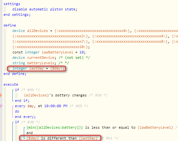Click the 'and' operator between conditions

pyautogui.click(x=30, y=133)
